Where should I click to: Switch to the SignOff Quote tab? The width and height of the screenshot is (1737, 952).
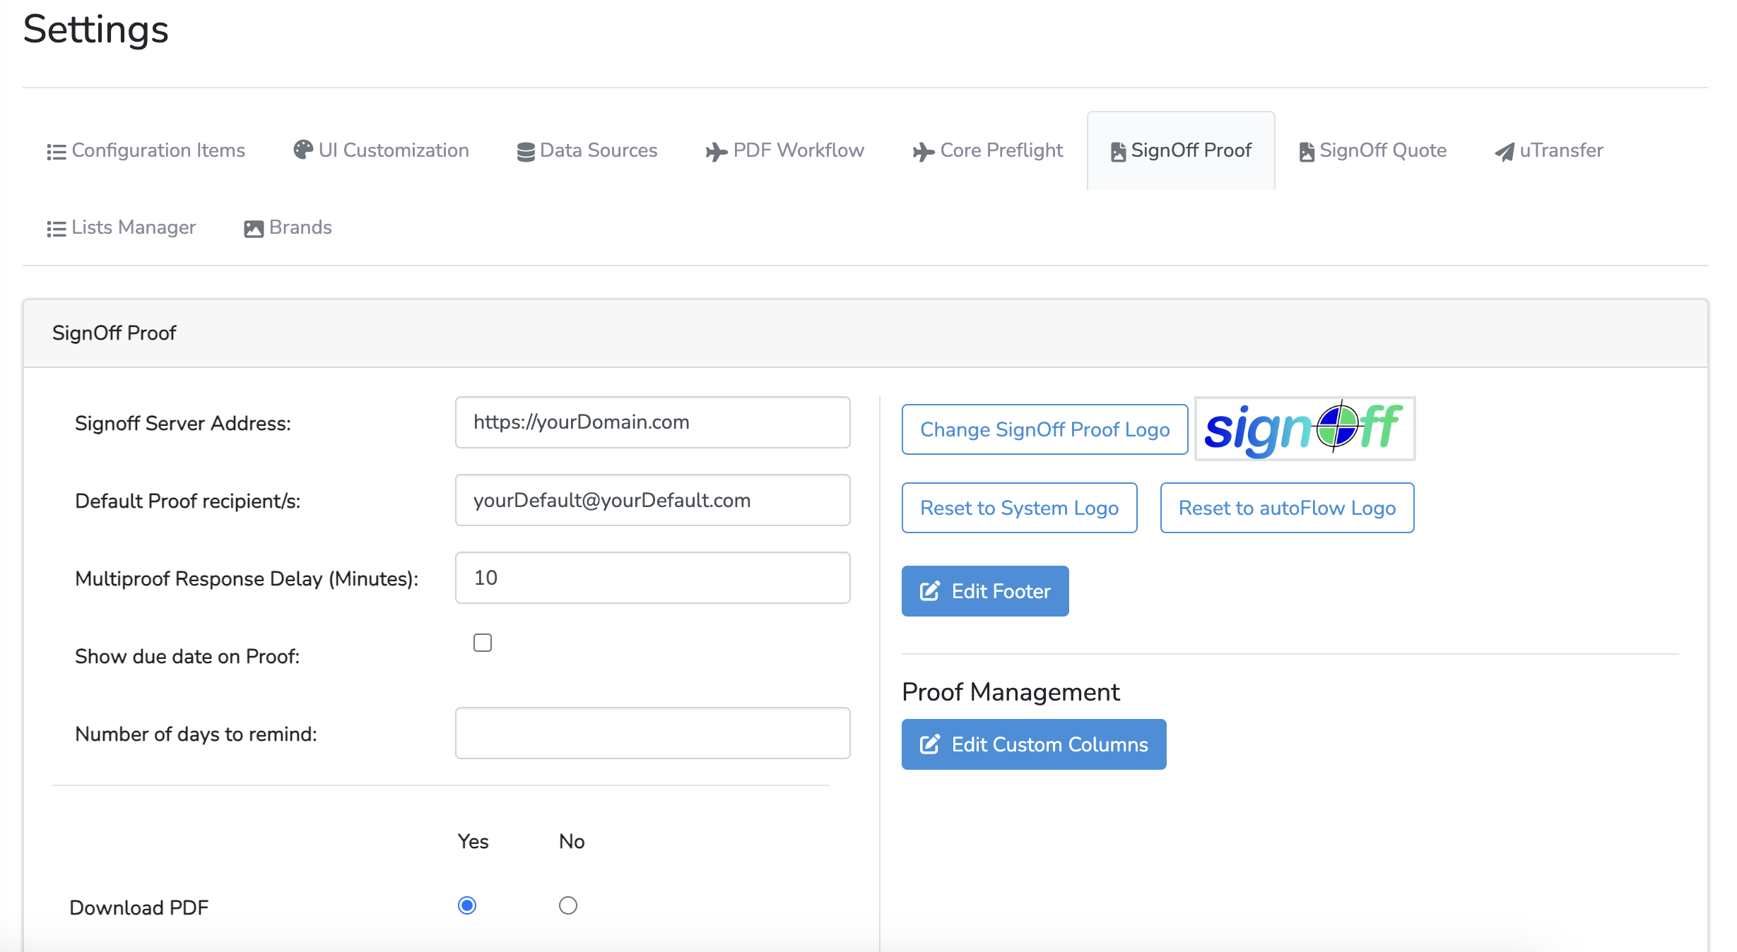pos(1372,150)
